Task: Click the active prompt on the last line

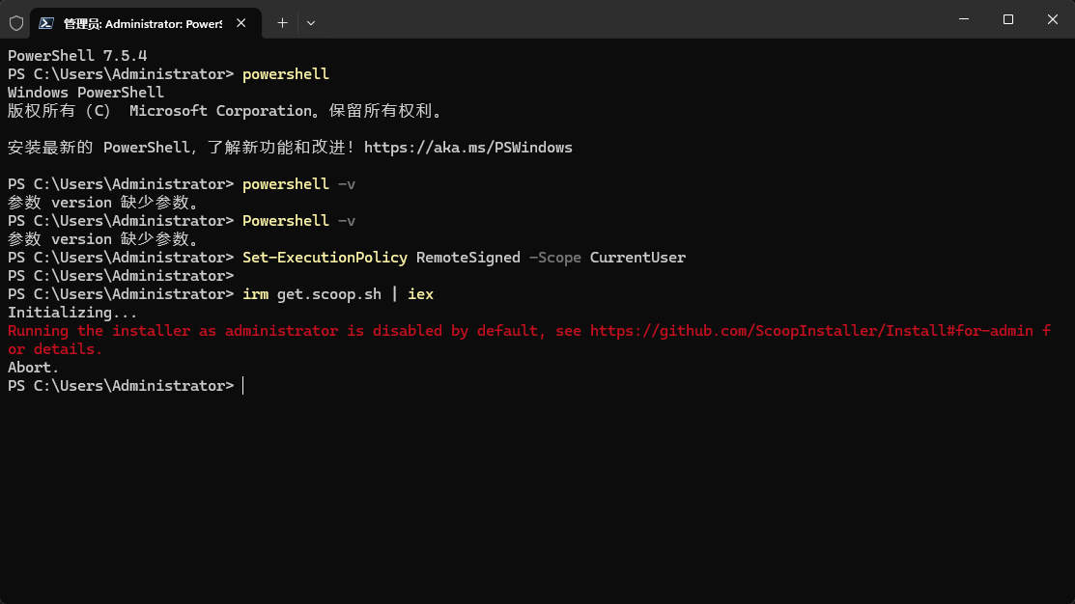Action: (242, 386)
